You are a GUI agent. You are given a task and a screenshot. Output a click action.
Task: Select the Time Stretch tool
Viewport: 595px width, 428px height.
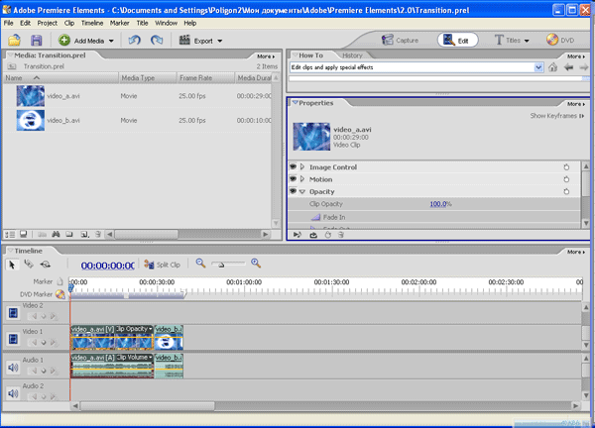46,264
